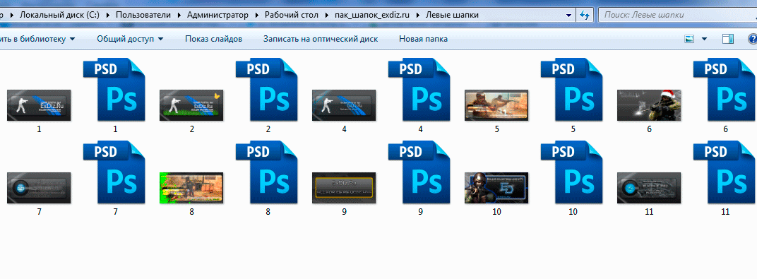This screenshot has width=757, height=279.
Task: Click Показ слайдов in the toolbar
Action: 213,39
